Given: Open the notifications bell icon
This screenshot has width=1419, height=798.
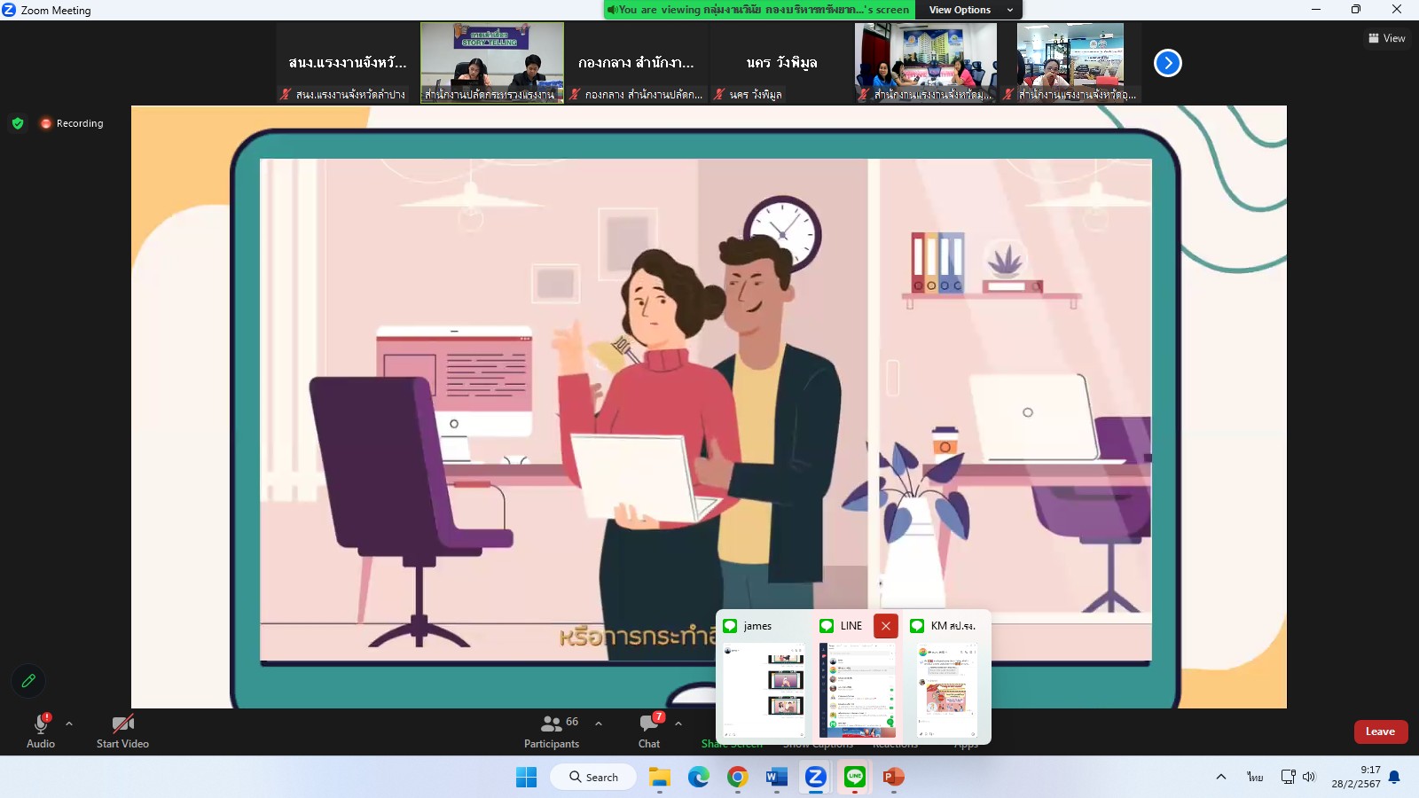Looking at the screenshot, I should coord(1394,777).
